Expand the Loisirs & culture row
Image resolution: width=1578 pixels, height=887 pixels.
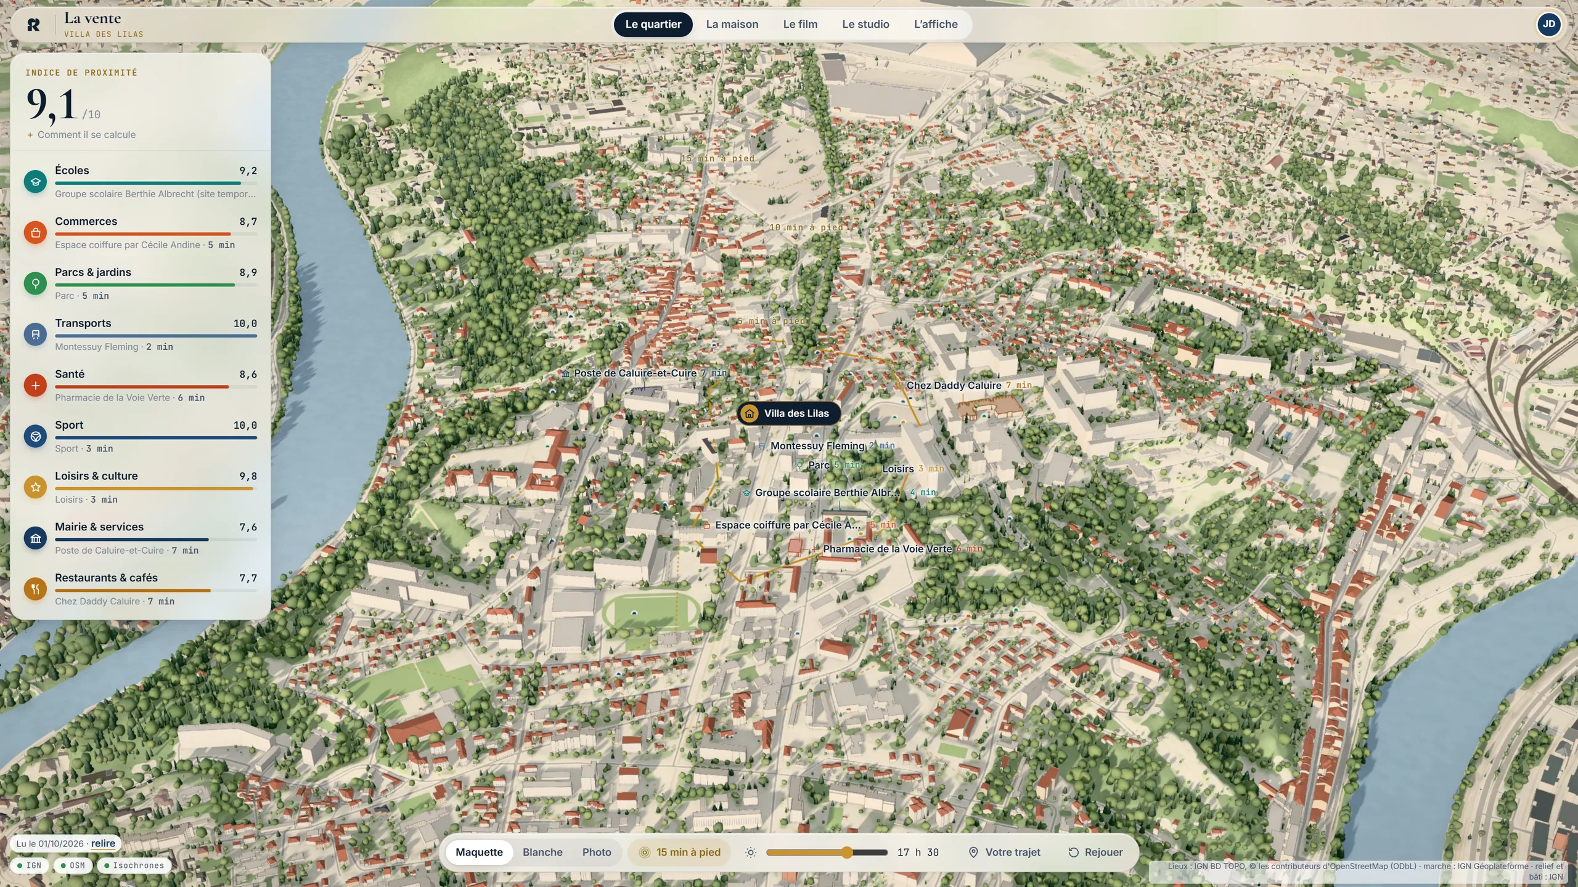tap(141, 487)
